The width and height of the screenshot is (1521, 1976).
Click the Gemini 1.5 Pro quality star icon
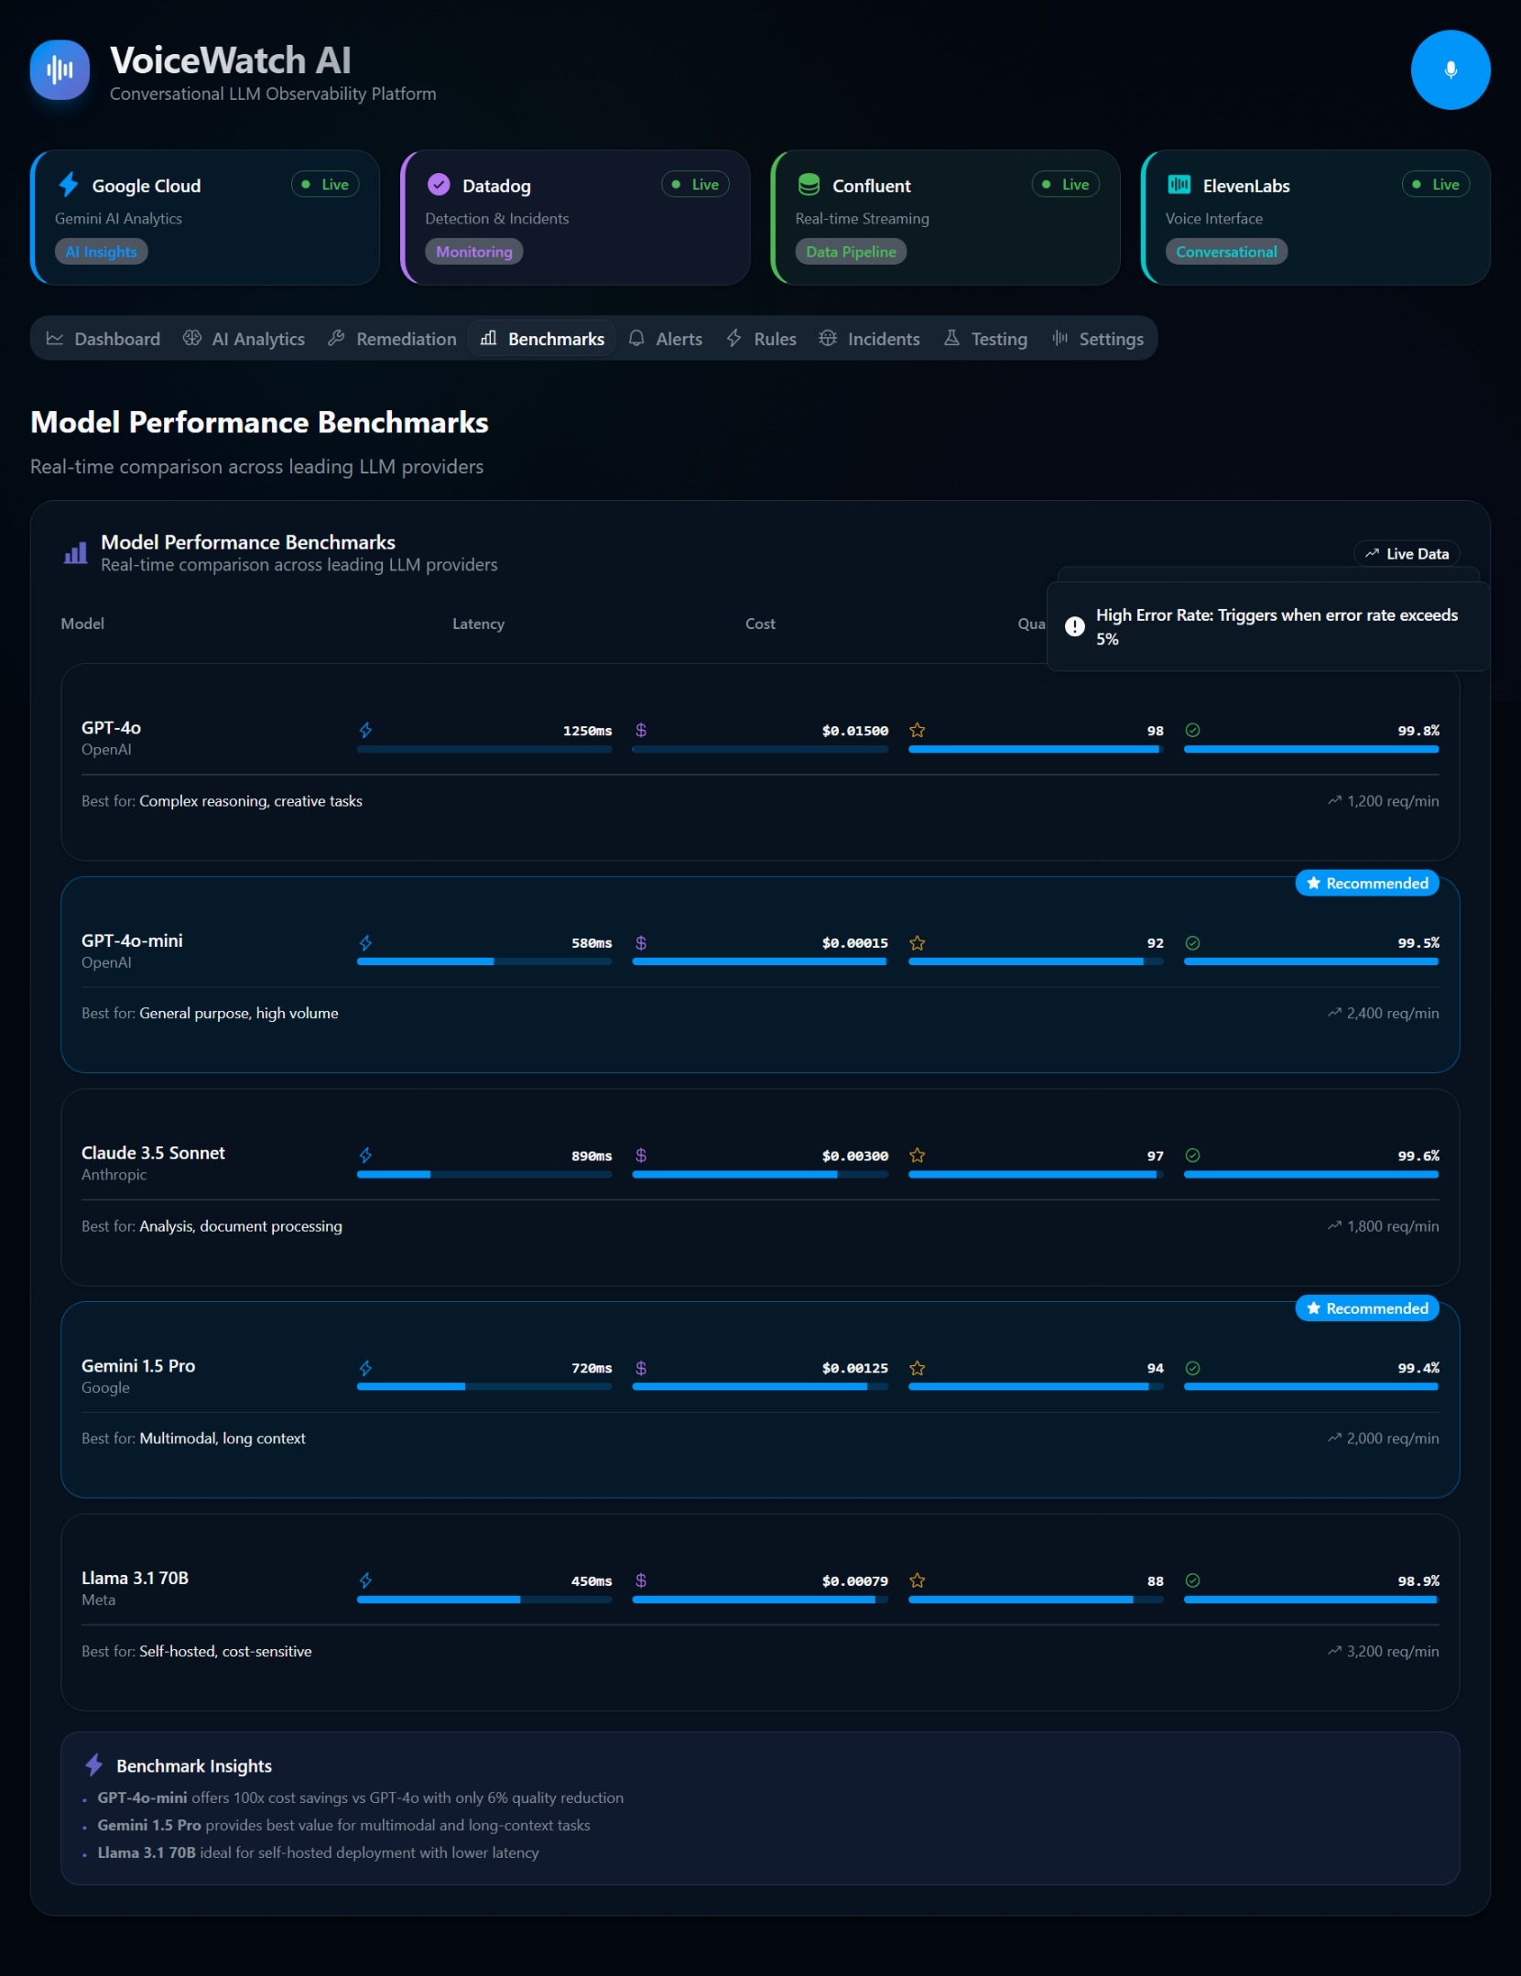coord(917,1368)
